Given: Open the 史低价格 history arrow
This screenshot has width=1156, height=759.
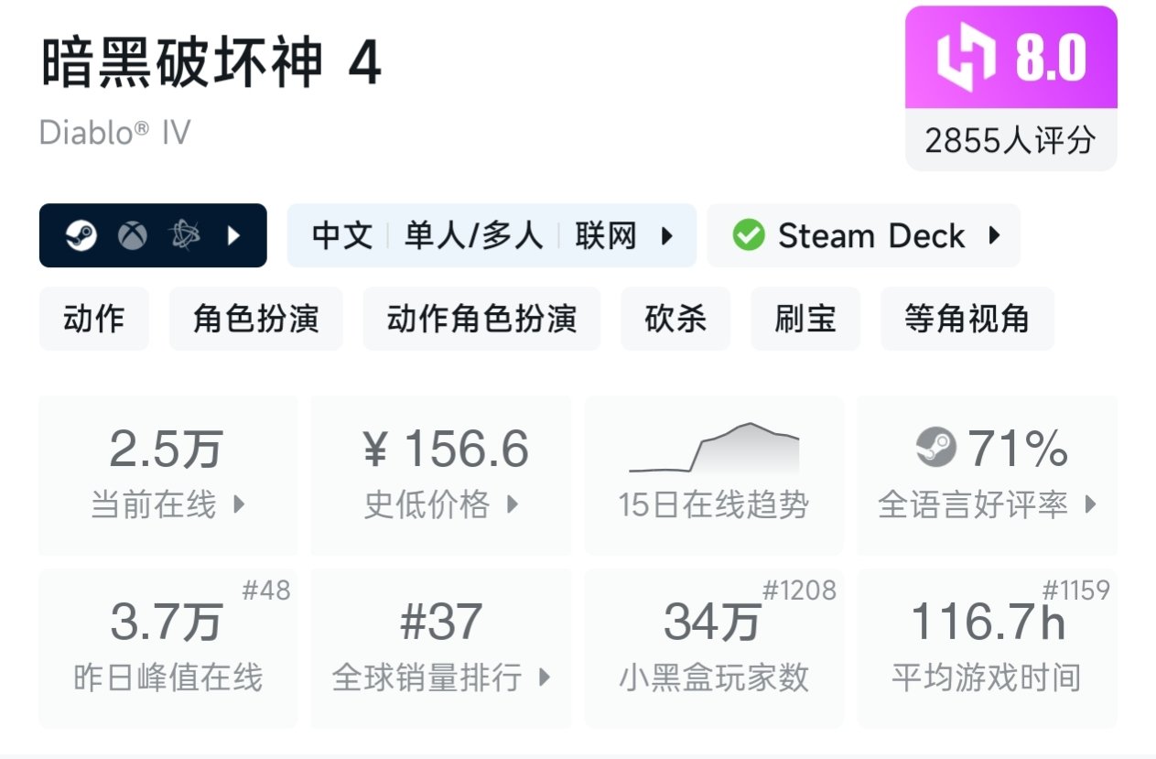Looking at the screenshot, I should pyautogui.click(x=513, y=504).
